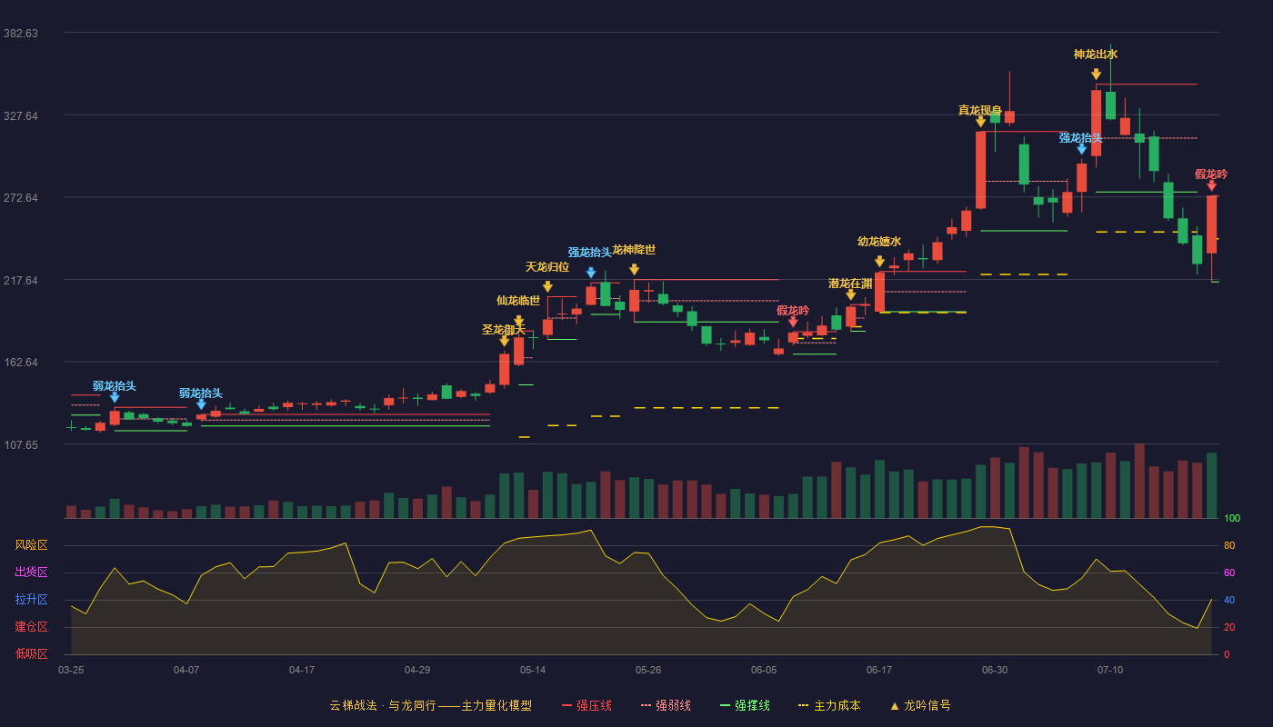Viewport: 1273px width, 727px height.
Task: Click the 圣龙御天 signal arrow marker
Action: [x=505, y=341]
